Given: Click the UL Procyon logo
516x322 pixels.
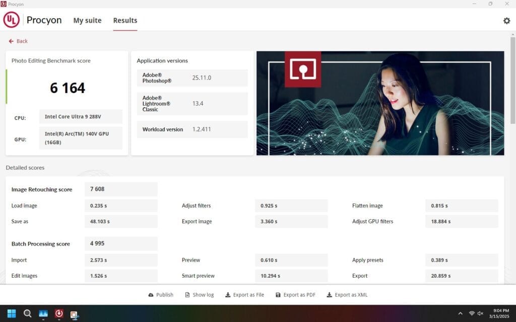Looking at the screenshot, I should 12,20.
